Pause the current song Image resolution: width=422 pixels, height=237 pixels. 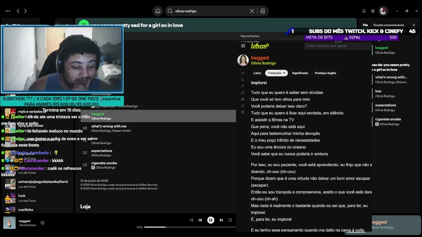tap(211, 220)
